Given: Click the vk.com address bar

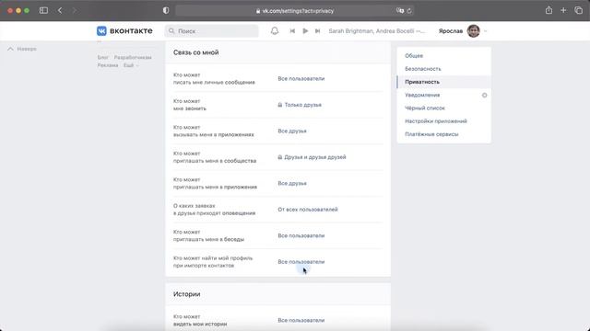Looking at the screenshot, I should [295, 11].
